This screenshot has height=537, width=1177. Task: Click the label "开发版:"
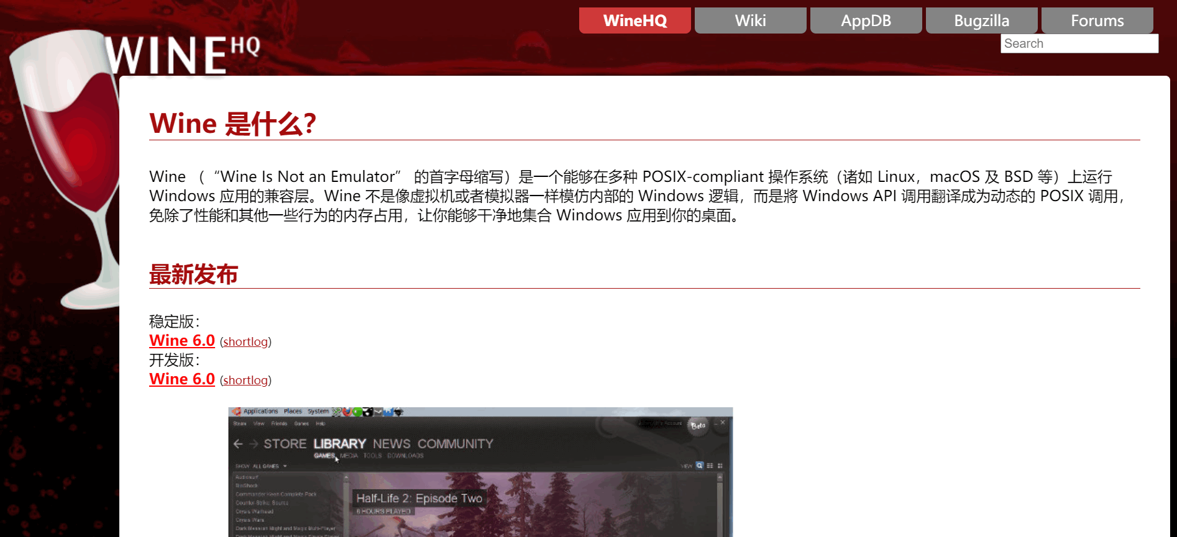(x=175, y=360)
